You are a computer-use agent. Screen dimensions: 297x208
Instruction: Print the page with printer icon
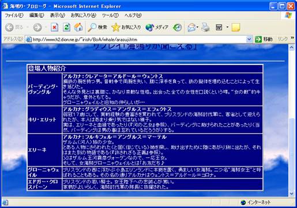[205, 27]
